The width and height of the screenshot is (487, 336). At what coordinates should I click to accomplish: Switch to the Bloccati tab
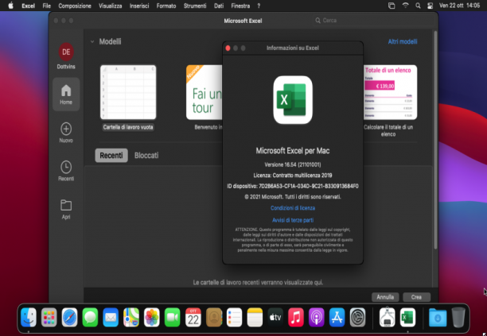click(x=146, y=156)
